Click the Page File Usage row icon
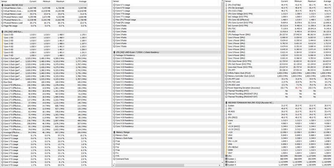Viewport: 334px width, 168px height. 3,26
